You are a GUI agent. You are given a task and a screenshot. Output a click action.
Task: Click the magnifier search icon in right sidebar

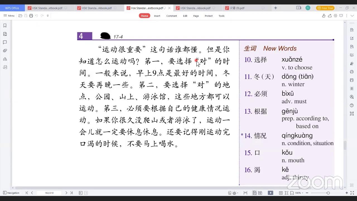[x=352, y=97]
